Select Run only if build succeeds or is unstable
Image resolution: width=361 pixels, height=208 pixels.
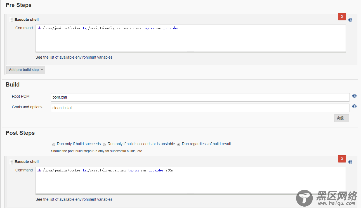104,144
